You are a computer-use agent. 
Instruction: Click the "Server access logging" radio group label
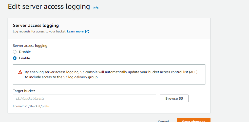click(30, 46)
